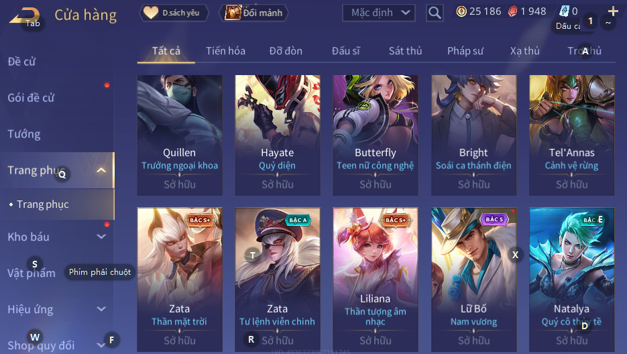Image resolution: width=627 pixels, height=354 pixels.
Task: Open Butterfly Teen nữ công nghệ skin card
Action: tap(375, 135)
